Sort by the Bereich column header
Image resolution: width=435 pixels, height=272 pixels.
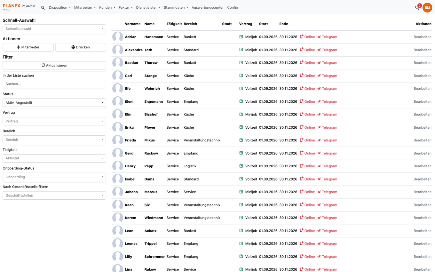pos(190,24)
